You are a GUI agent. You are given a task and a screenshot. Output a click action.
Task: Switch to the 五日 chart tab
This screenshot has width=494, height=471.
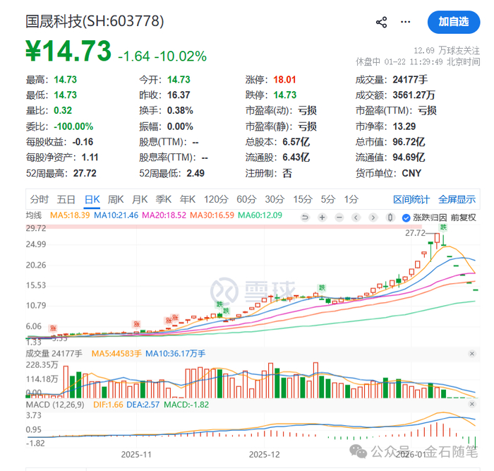coord(66,199)
